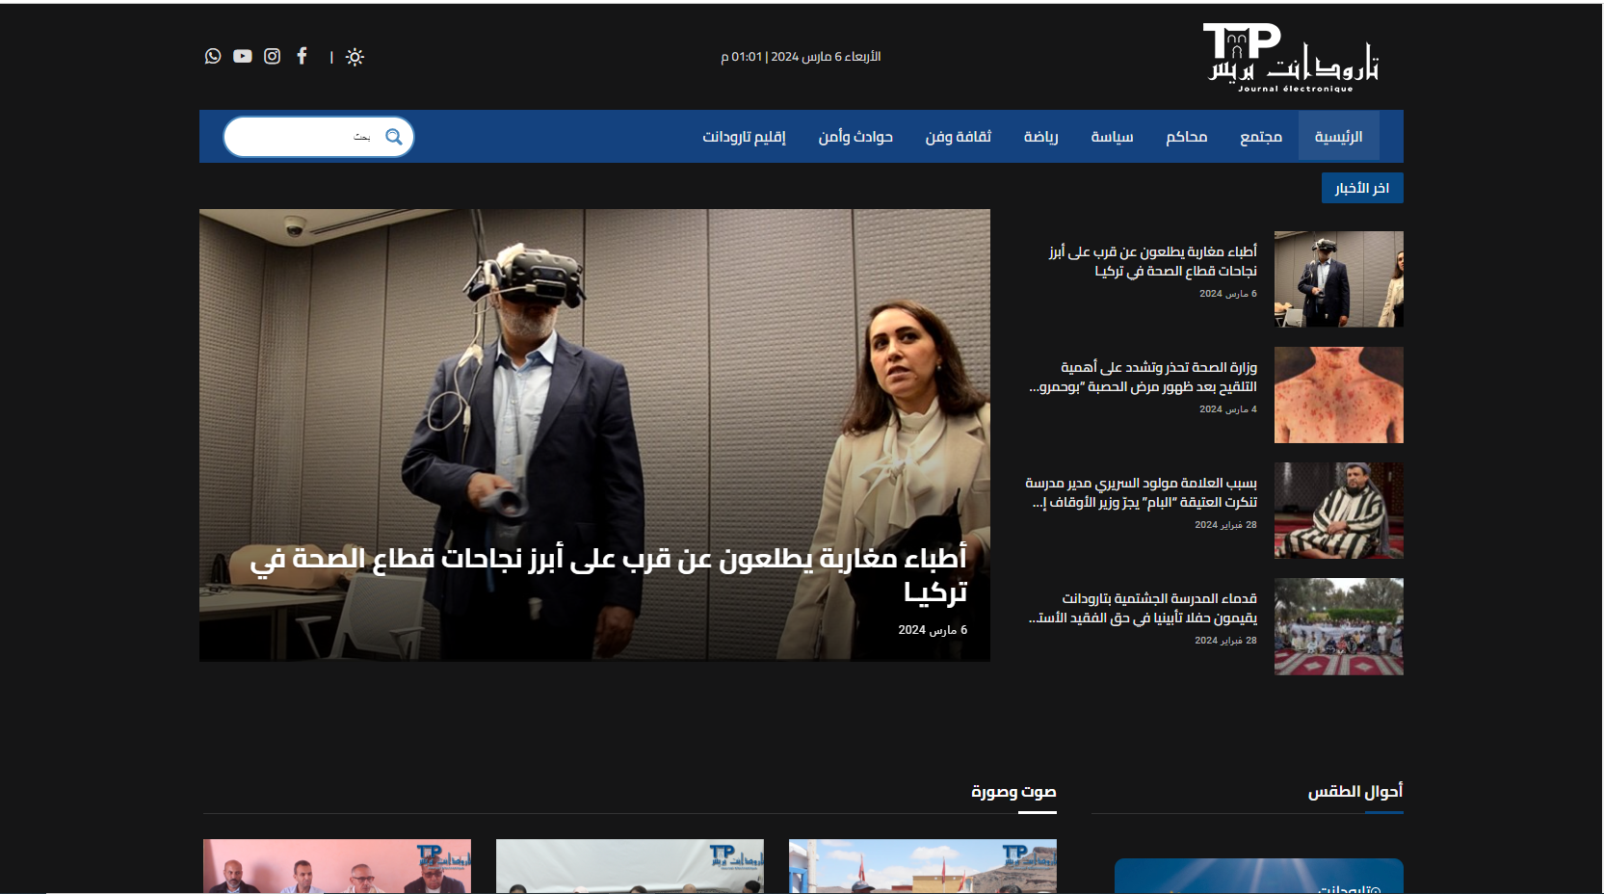Viewport: 1604px width, 894px height.
Task: Open the Instagram icon link
Action: tap(273, 56)
